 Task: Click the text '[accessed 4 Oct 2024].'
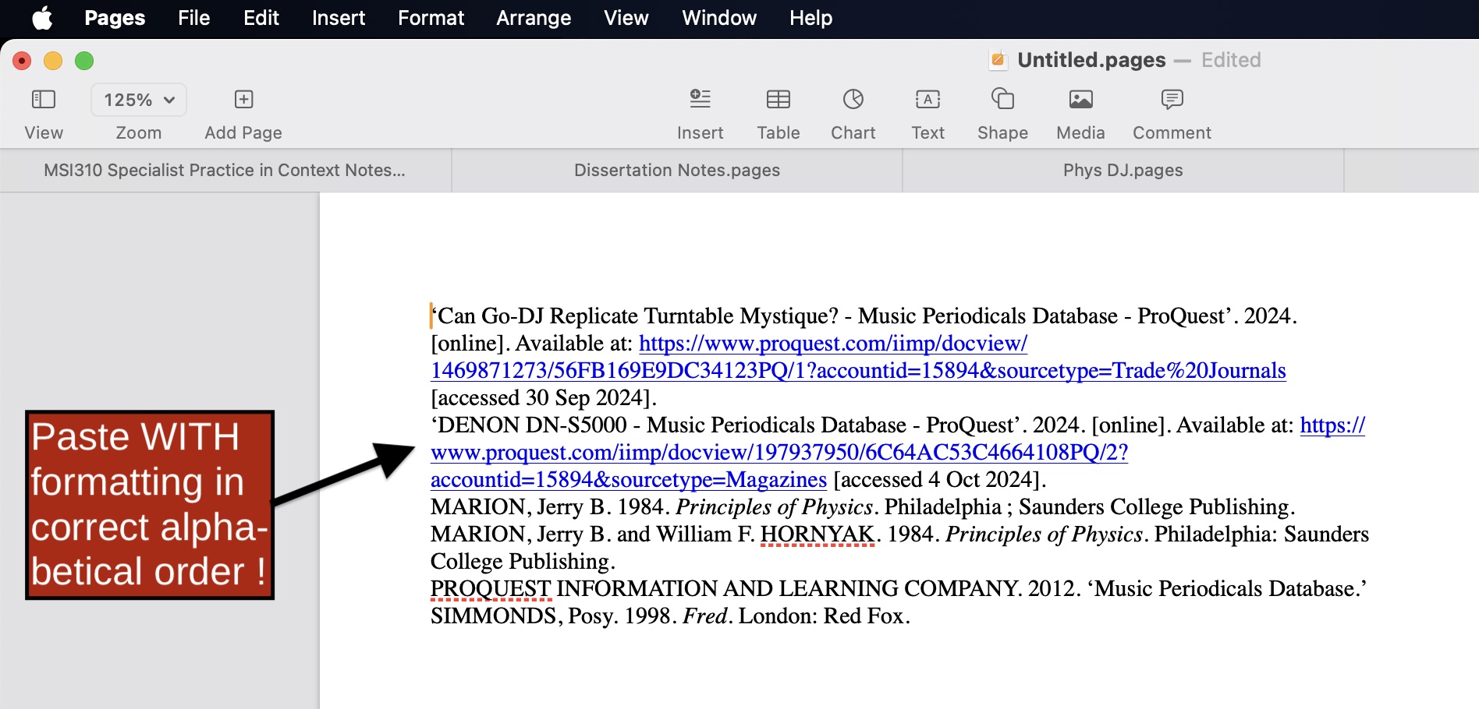940,479
